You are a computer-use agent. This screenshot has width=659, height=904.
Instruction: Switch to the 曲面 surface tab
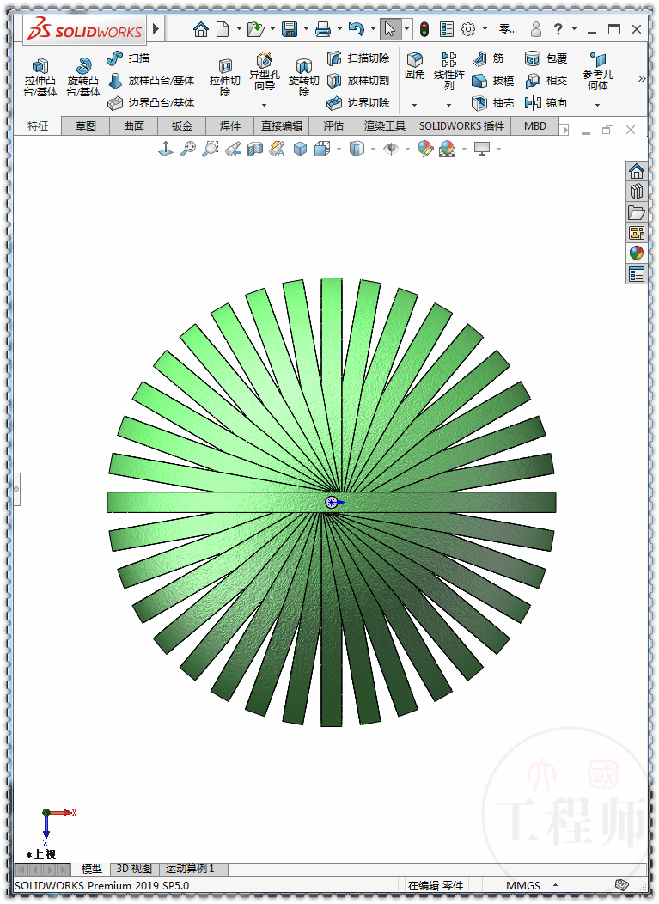click(x=134, y=125)
